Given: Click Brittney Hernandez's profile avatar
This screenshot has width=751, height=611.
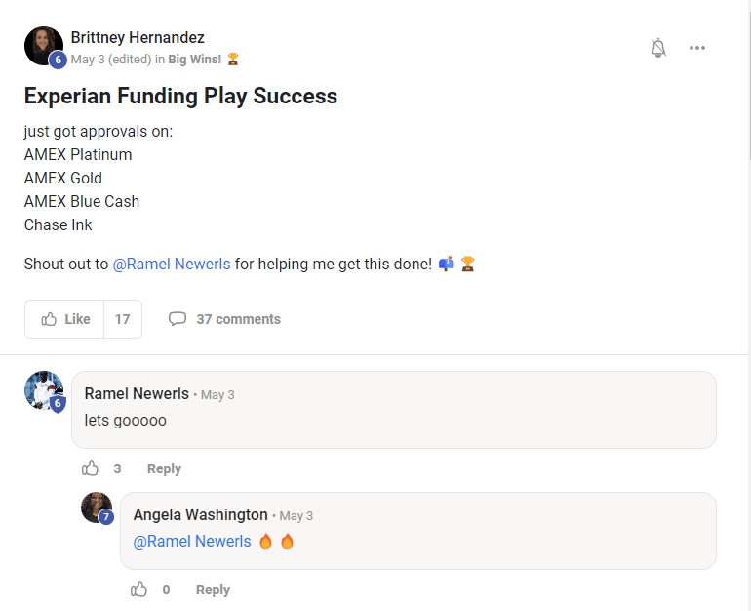Looking at the screenshot, I should pos(44,46).
